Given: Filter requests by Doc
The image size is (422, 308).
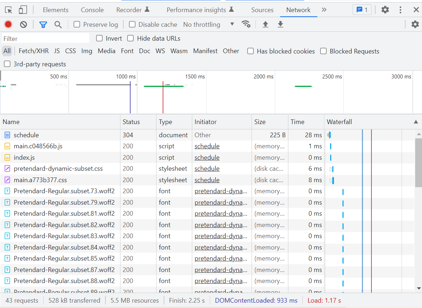Looking at the screenshot, I should click(x=144, y=51).
